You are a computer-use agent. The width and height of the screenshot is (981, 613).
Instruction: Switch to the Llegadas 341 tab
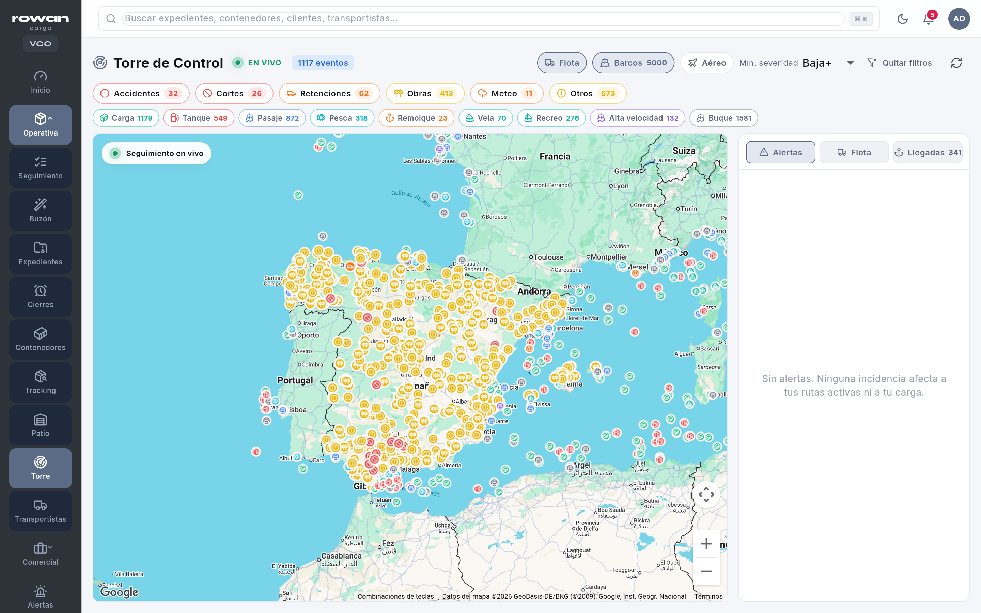pyautogui.click(x=928, y=153)
